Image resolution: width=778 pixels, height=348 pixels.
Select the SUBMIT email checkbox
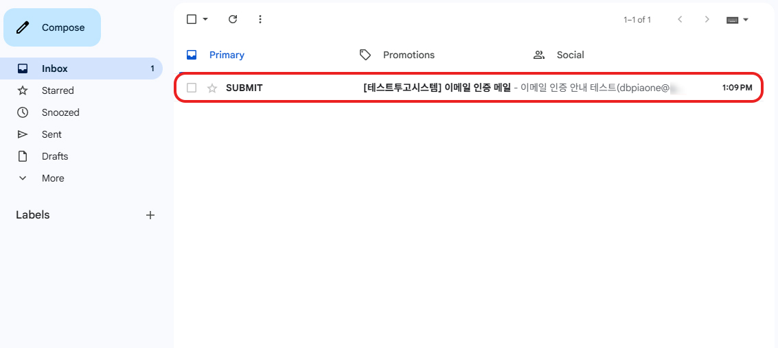[x=192, y=88]
